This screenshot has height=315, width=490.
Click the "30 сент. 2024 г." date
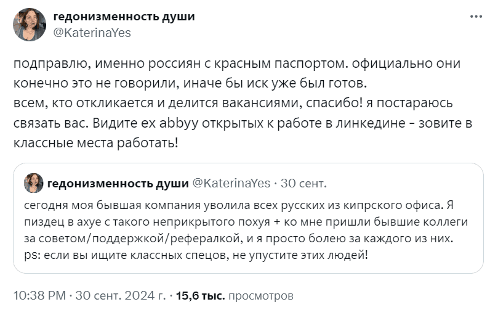(121, 296)
